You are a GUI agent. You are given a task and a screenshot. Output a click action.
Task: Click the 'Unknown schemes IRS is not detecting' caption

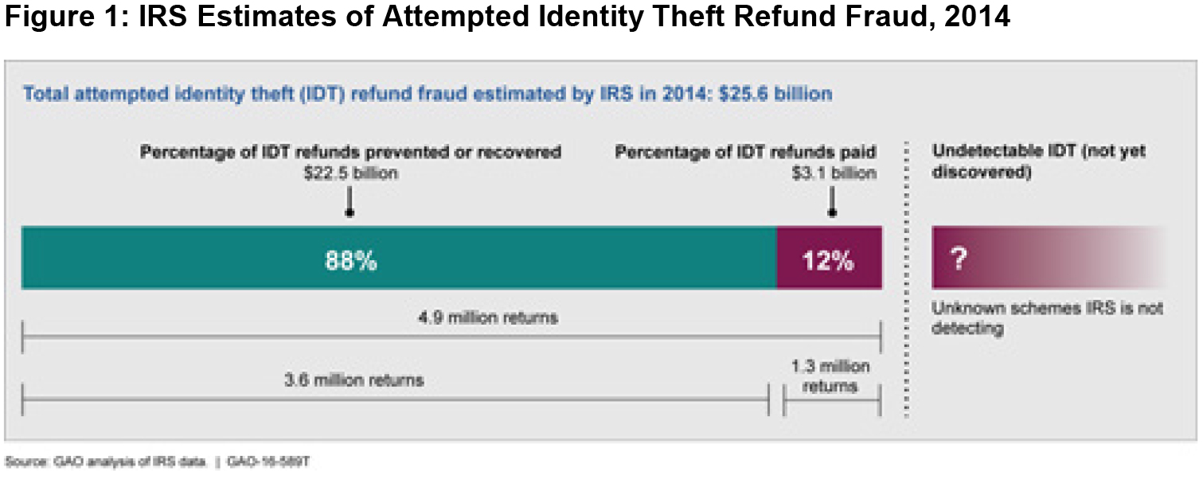(1047, 317)
